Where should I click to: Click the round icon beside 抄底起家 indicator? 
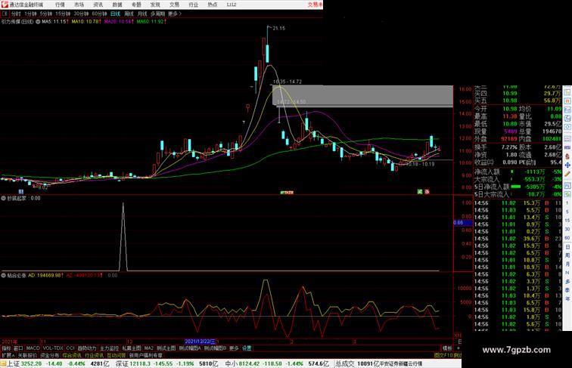coord(4,198)
